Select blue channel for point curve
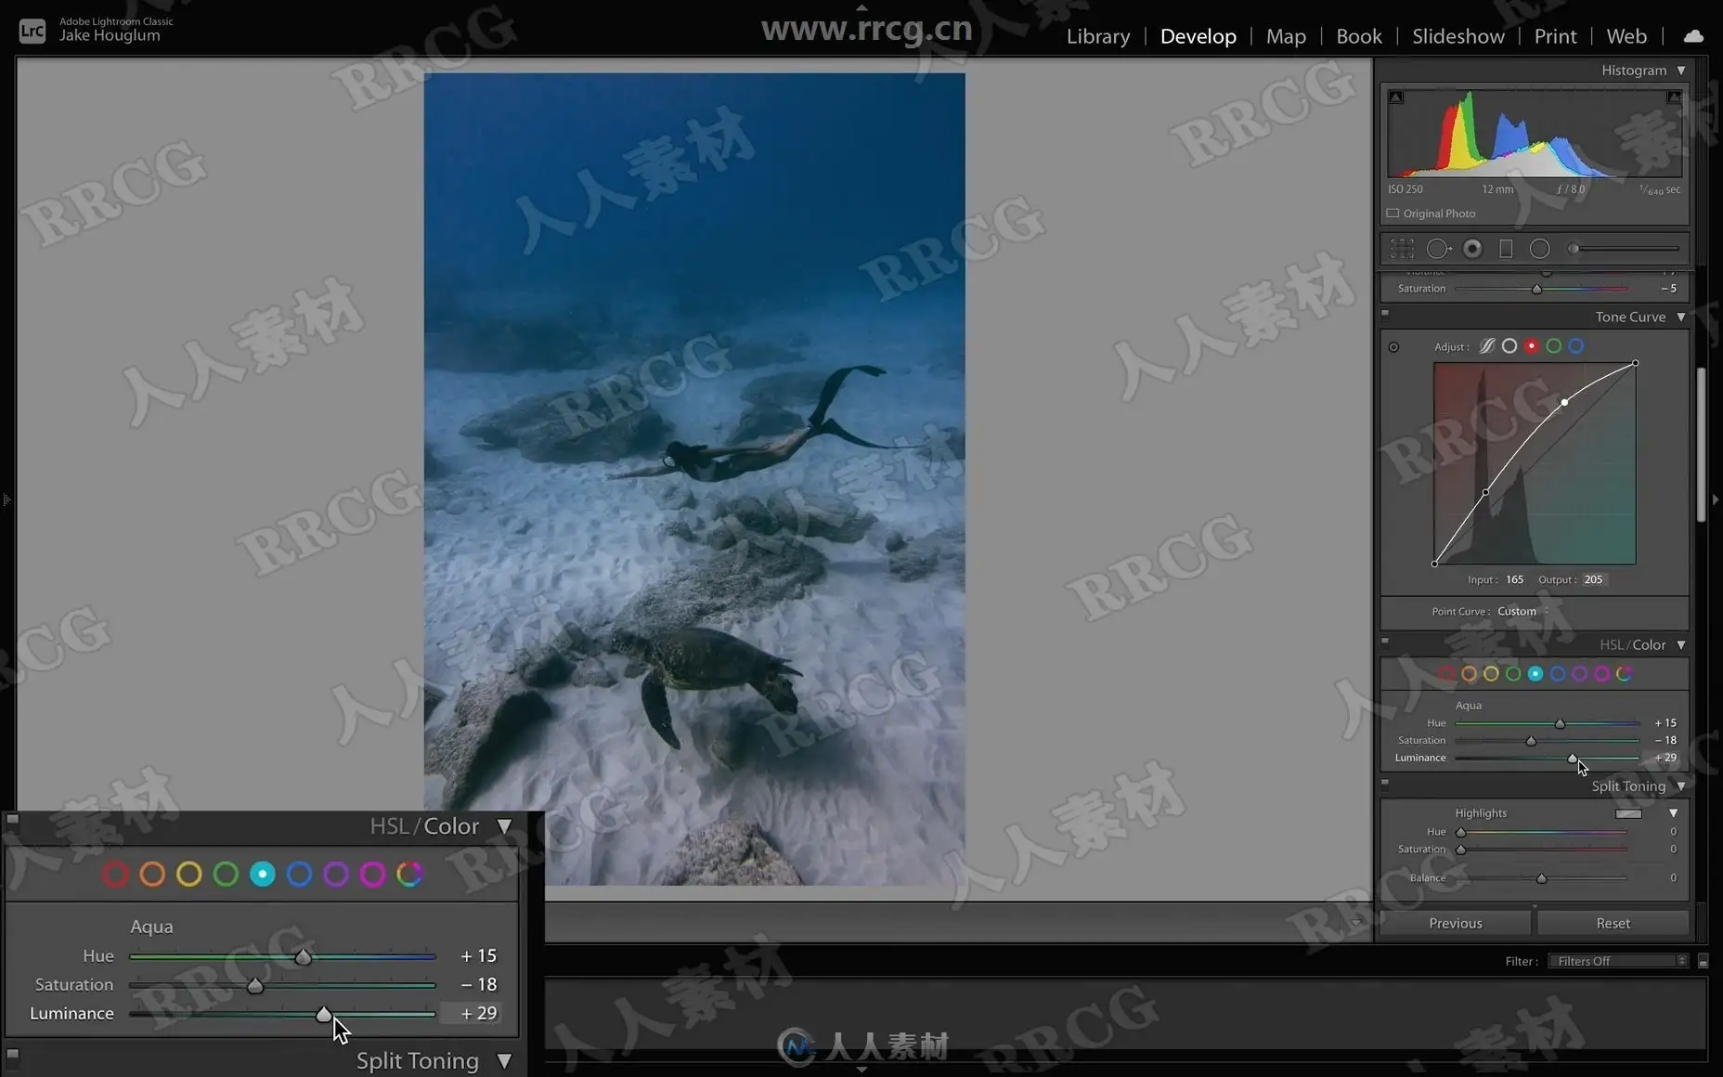 (1576, 345)
